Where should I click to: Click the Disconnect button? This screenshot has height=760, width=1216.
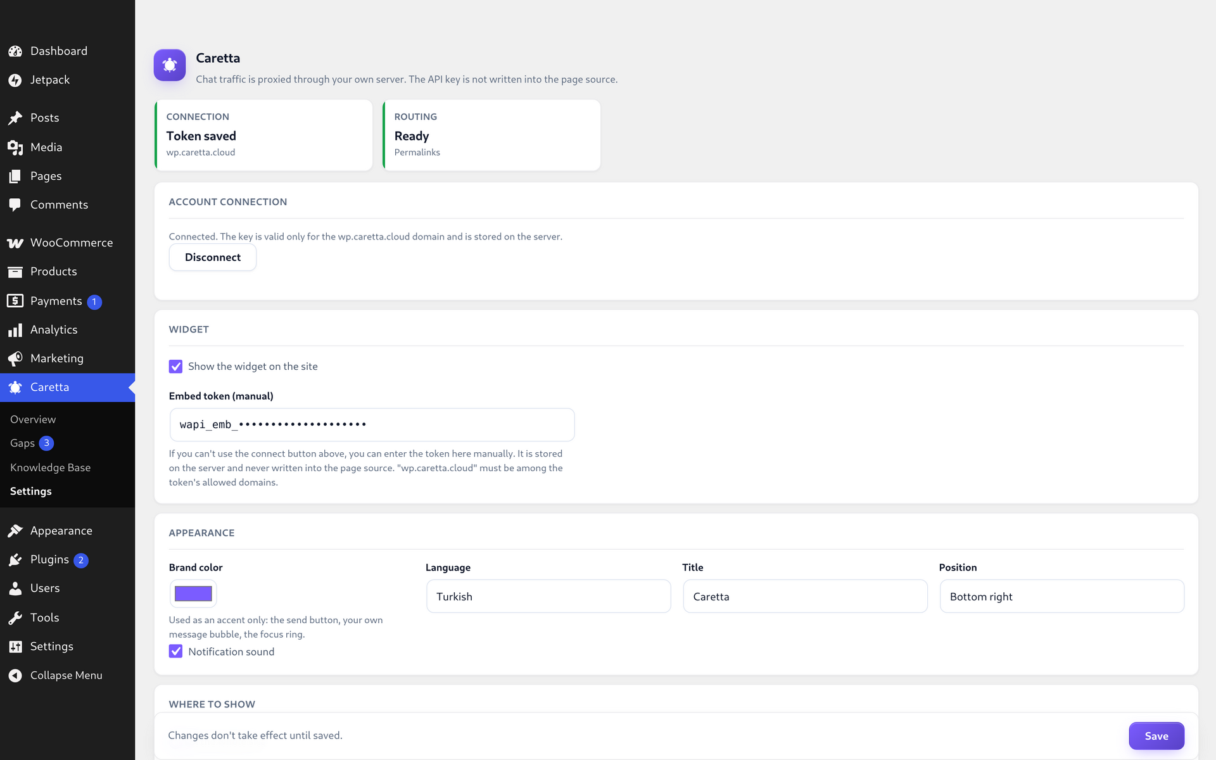(x=213, y=258)
